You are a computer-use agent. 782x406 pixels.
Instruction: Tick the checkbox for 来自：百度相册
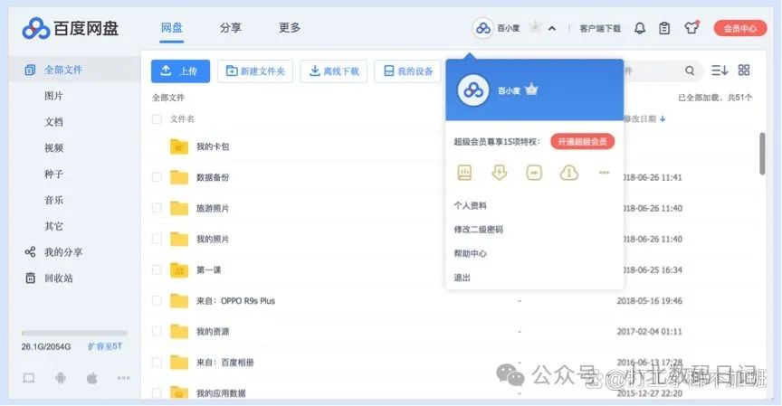[157, 363]
